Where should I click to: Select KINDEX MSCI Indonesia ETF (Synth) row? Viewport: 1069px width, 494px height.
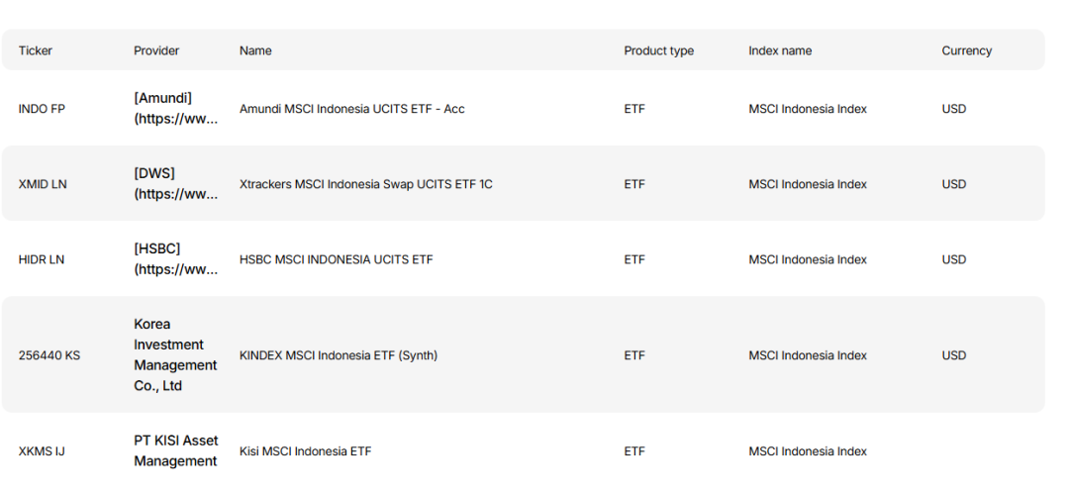[338, 355]
